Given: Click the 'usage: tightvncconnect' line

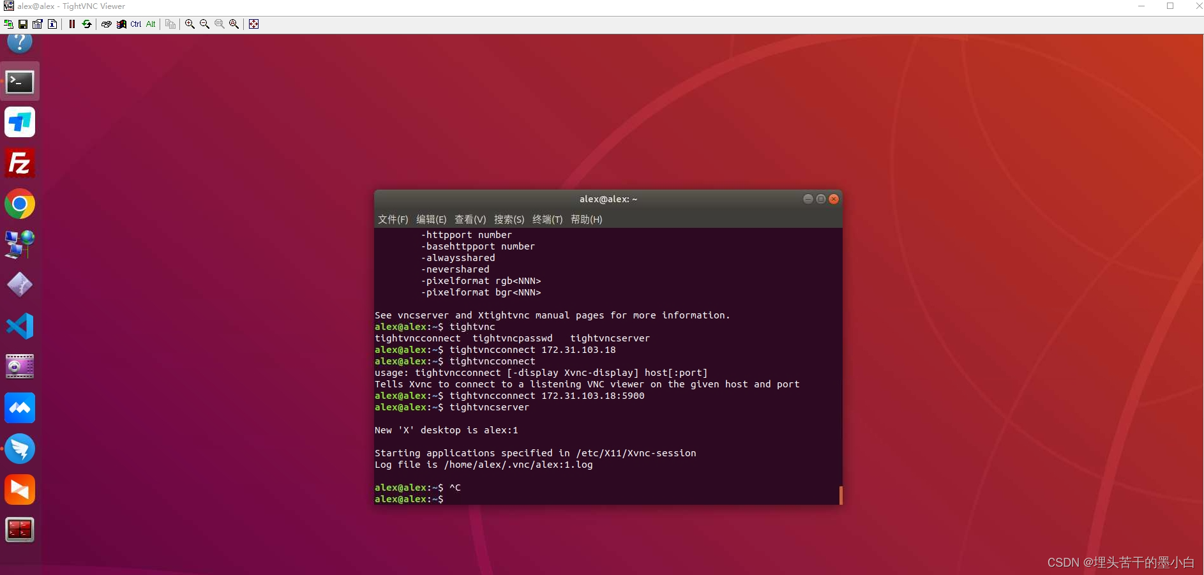Looking at the screenshot, I should (541, 373).
